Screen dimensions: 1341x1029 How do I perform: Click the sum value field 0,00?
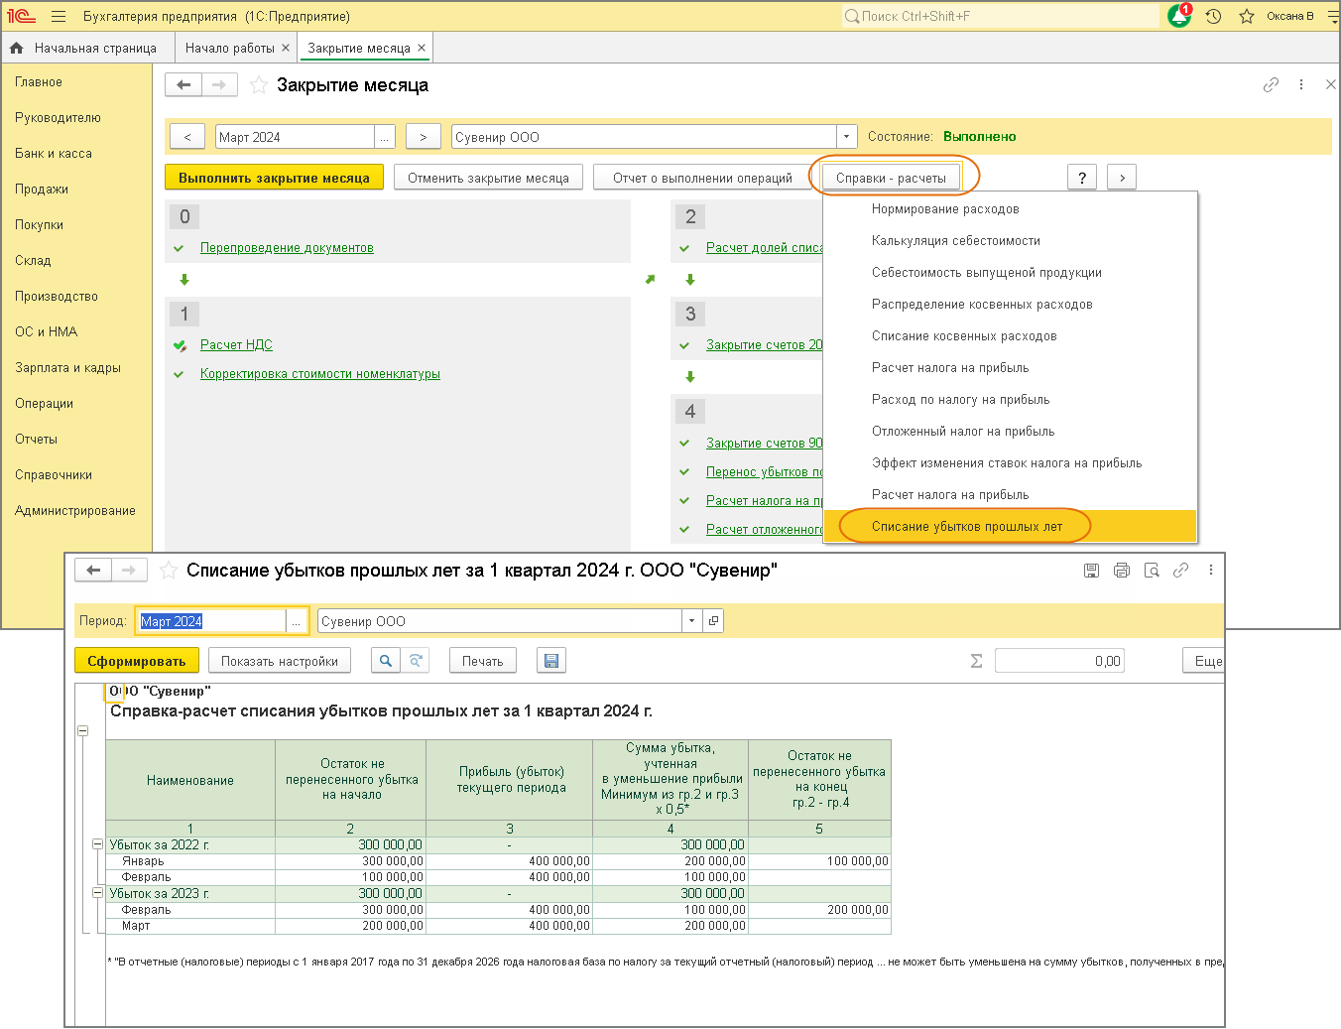point(1059,661)
